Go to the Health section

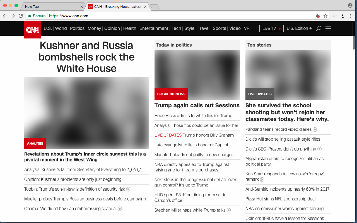click(x=130, y=28)
